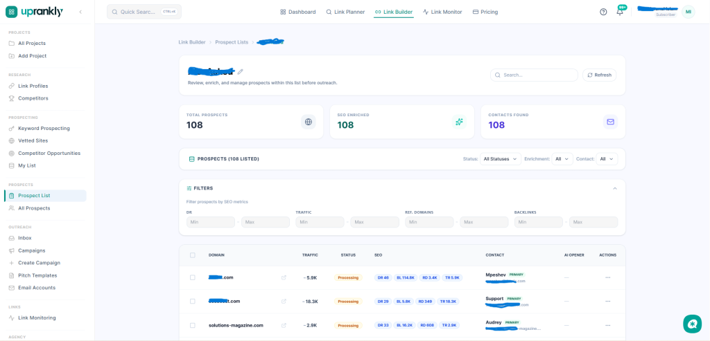Open the Enrichment filter dropdown

[562, 159]
